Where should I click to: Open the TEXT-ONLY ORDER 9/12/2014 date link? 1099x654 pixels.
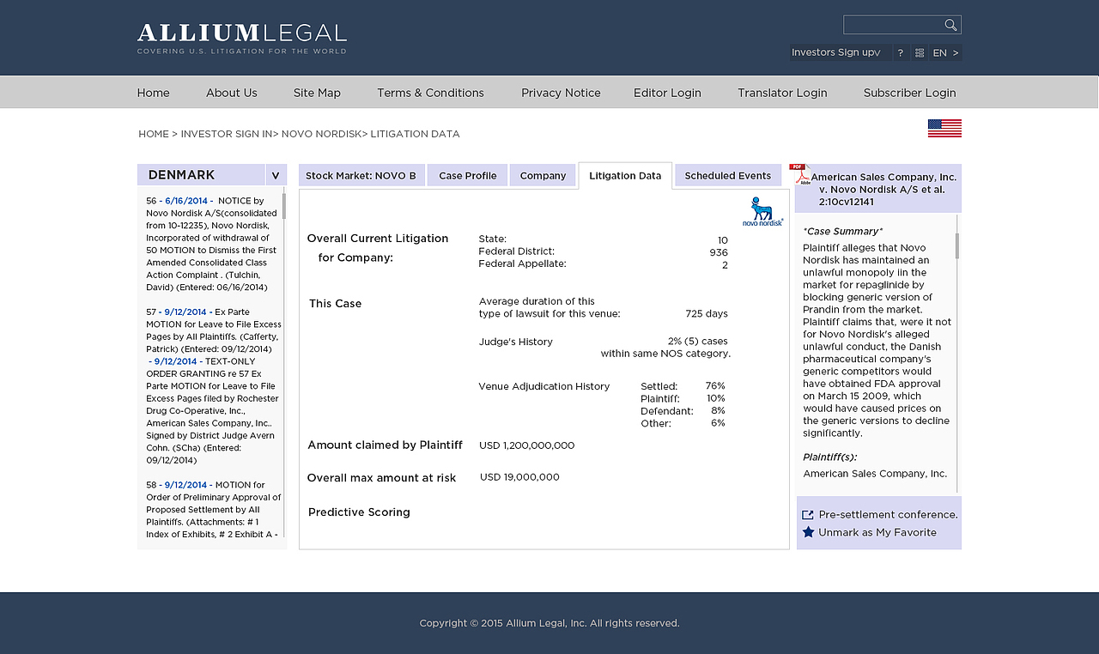pos(175,361)
